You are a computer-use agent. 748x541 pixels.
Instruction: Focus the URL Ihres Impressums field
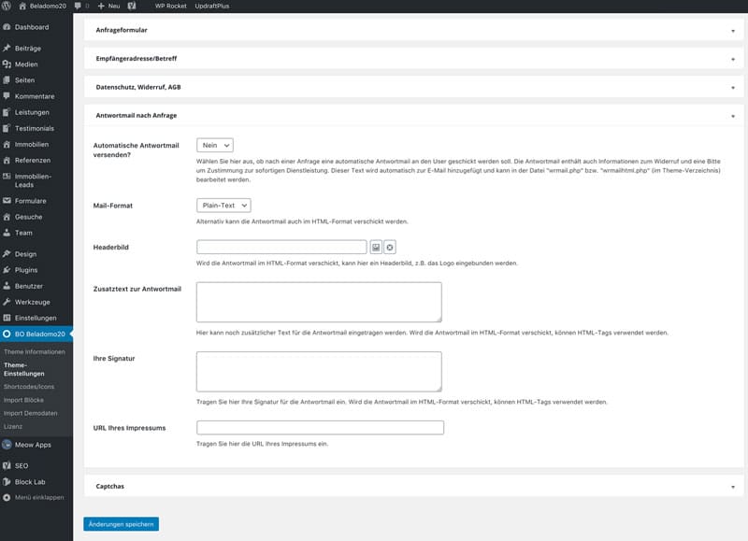click(x=320, y=428)
